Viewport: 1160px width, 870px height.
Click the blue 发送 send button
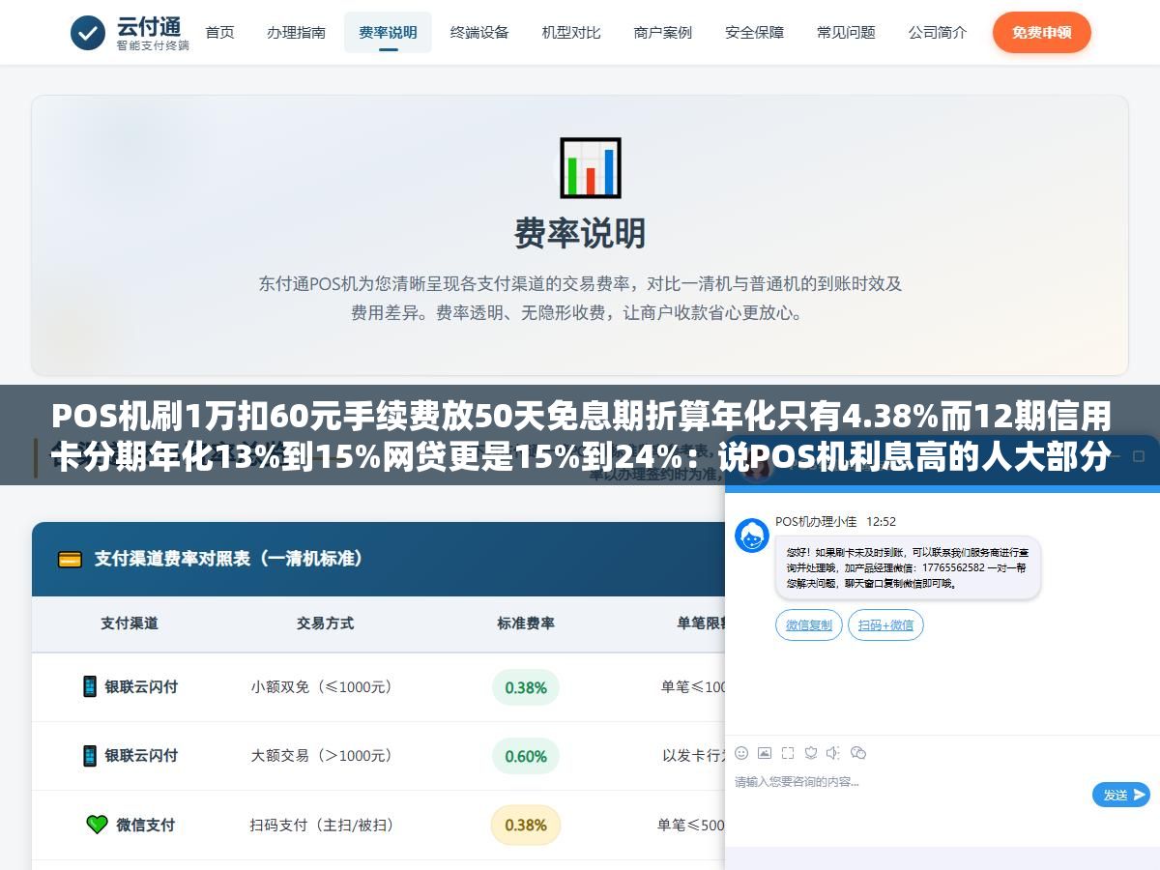point(1121,795)
